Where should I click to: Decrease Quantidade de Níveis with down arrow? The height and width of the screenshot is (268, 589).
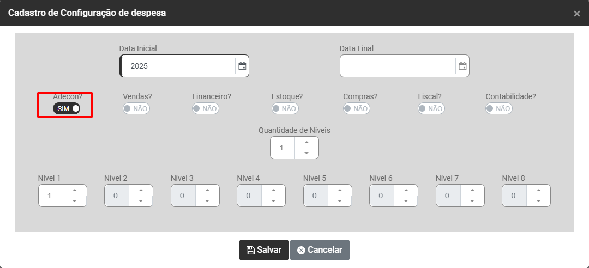(306, 153)
